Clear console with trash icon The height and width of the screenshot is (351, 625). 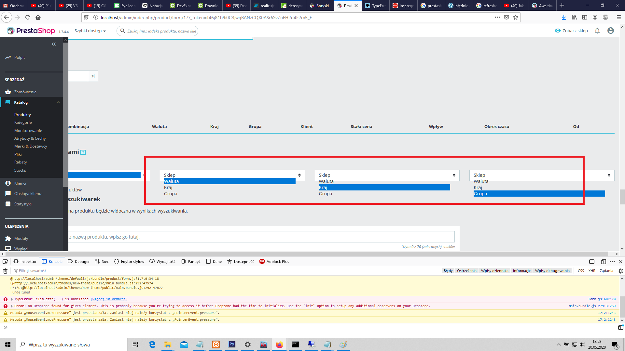[x=5, y=271]
